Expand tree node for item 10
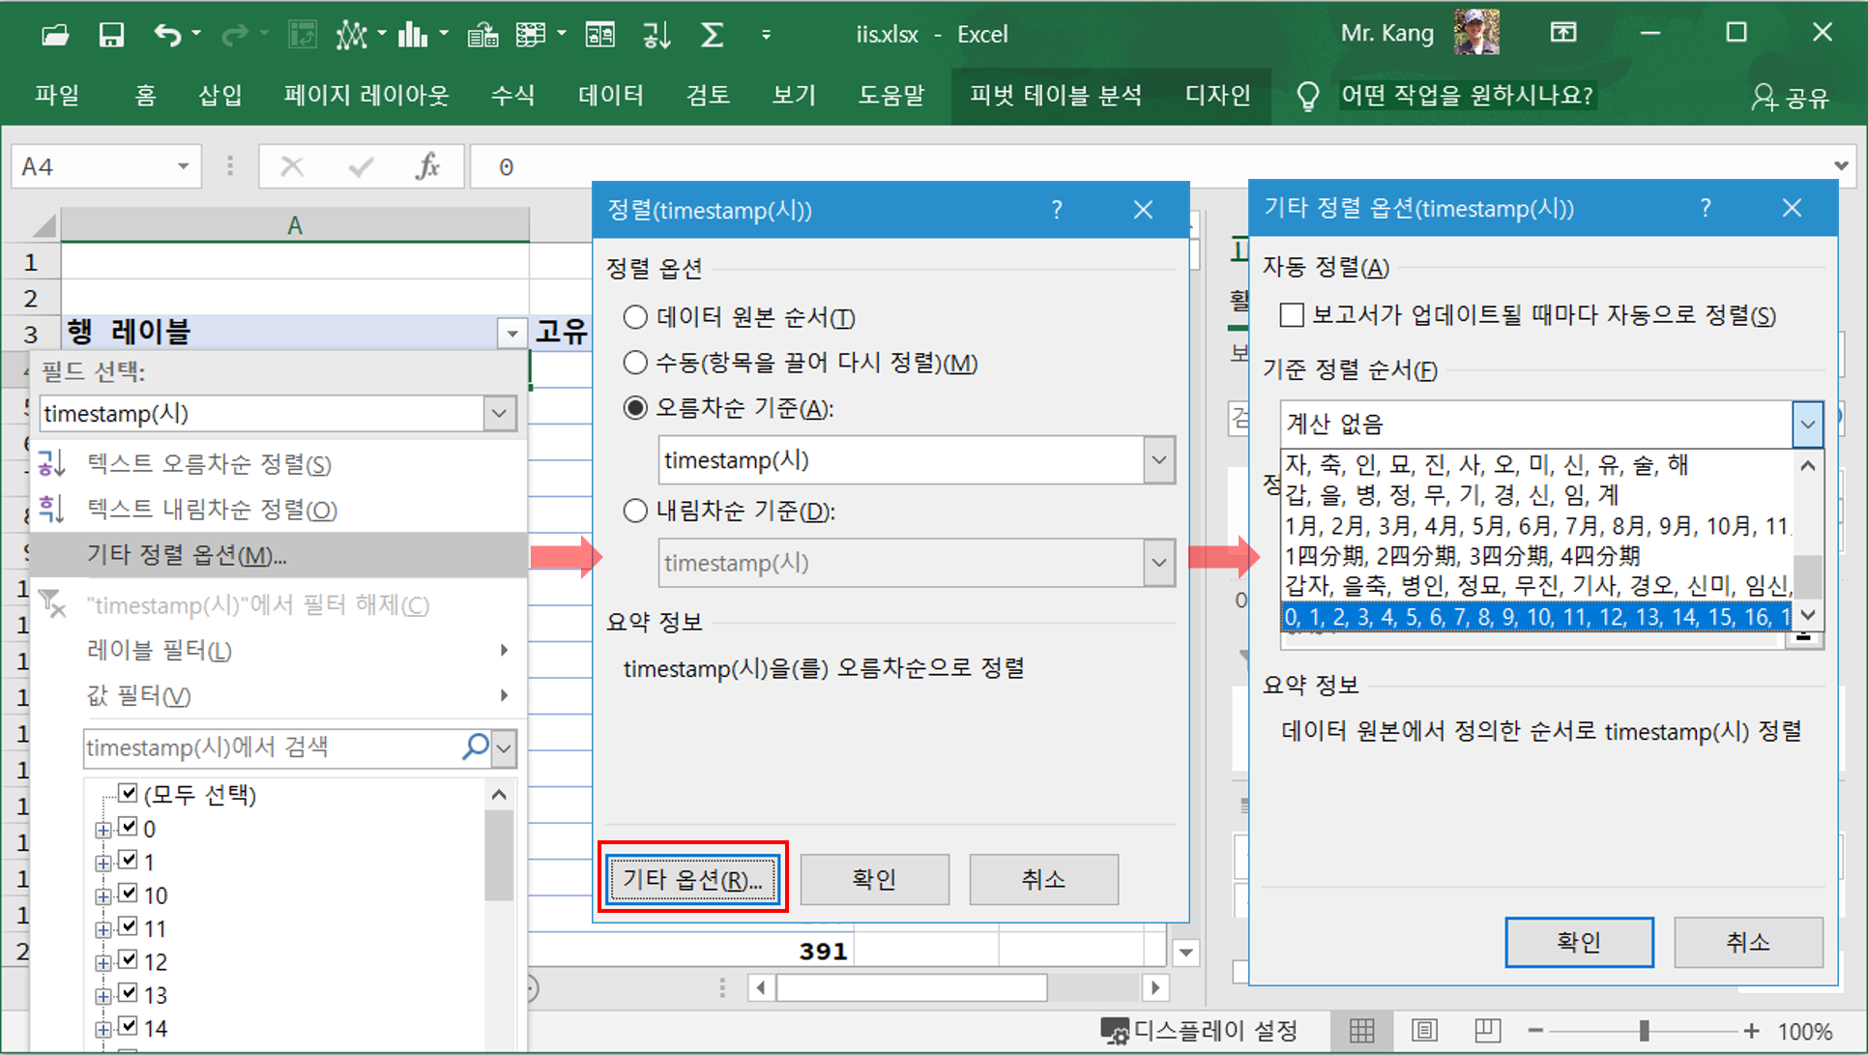The width and height of the screenshot is (1868, 1055). click(102, 896)
